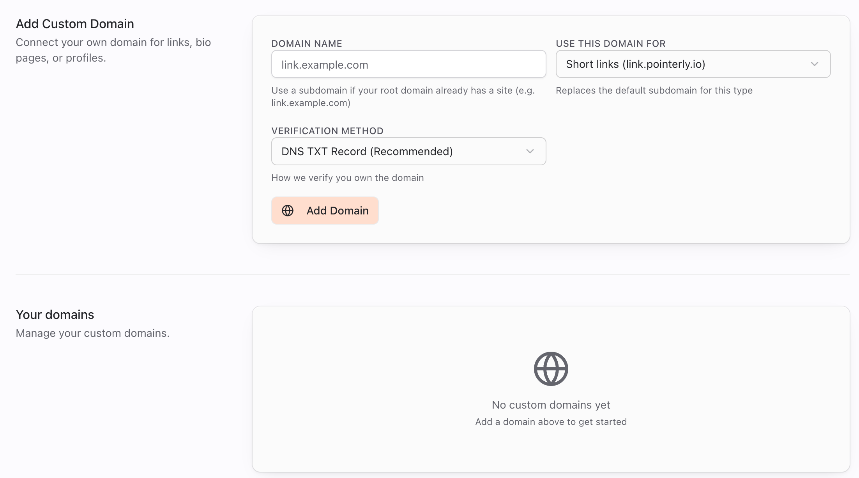Viewport: 859px width, 478px height.
Task: Click the 'Use a subdomain if your root domain' hint
Action: click(403, 97)
